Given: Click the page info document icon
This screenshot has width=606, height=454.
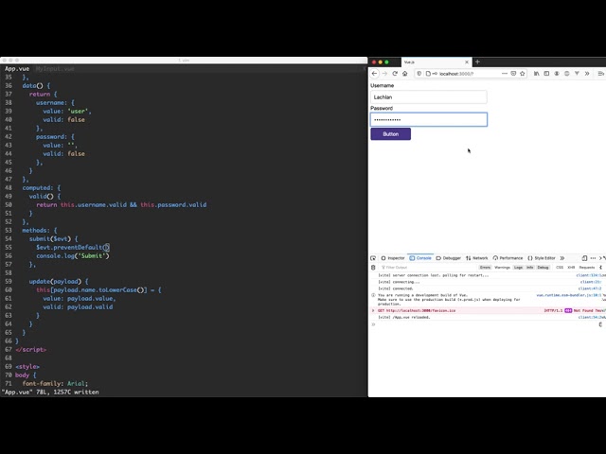Looking at the screenshot, I should point(428,74).
